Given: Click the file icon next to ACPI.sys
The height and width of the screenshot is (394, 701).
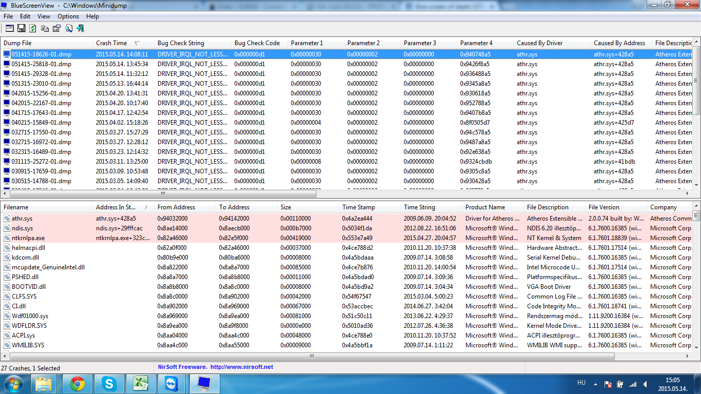Looking at the screenshot, I should click(x=7, y=336).
